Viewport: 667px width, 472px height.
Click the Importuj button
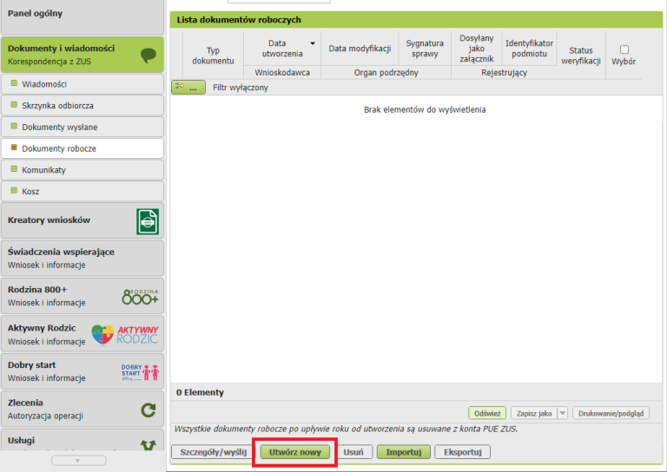404,452
